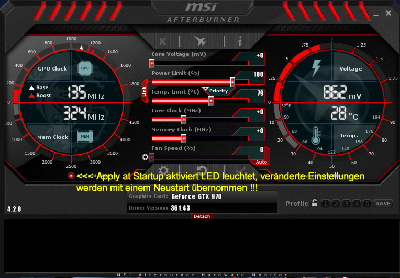Open settings gear icon below sliders
This screenshot has height=278, width=400.
tap(163, 170)
